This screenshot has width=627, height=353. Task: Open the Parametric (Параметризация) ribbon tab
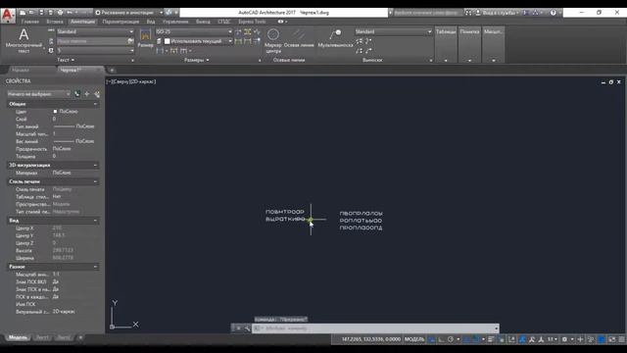121,22
